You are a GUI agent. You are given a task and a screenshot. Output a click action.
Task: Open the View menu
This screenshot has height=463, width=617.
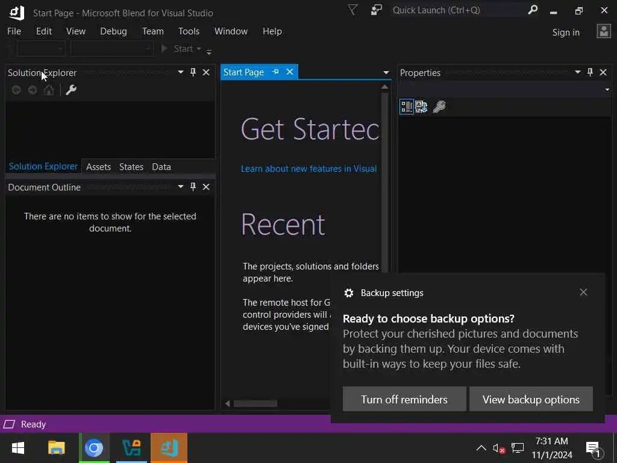tap(75, 31)
